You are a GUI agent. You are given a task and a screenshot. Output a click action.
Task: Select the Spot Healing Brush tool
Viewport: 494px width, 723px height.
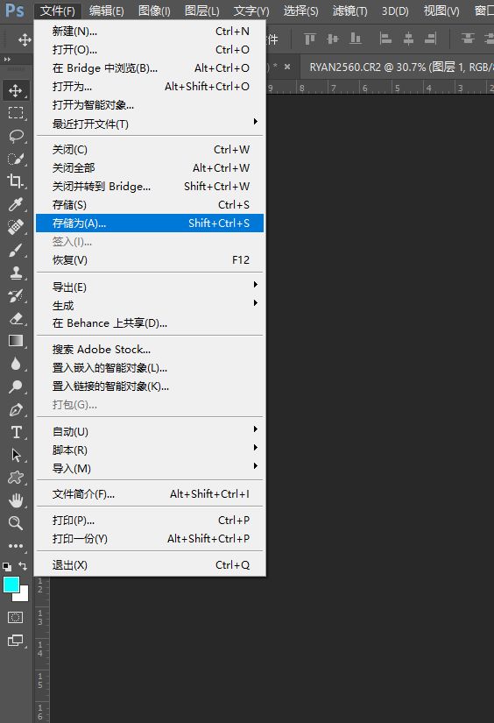16,227
